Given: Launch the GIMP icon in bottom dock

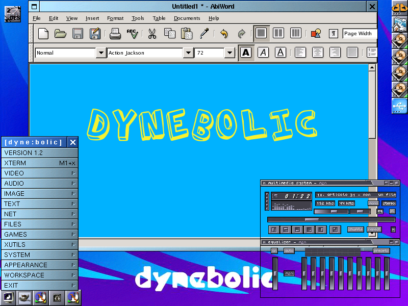Looking at the screenshot, I should [24, 297].
